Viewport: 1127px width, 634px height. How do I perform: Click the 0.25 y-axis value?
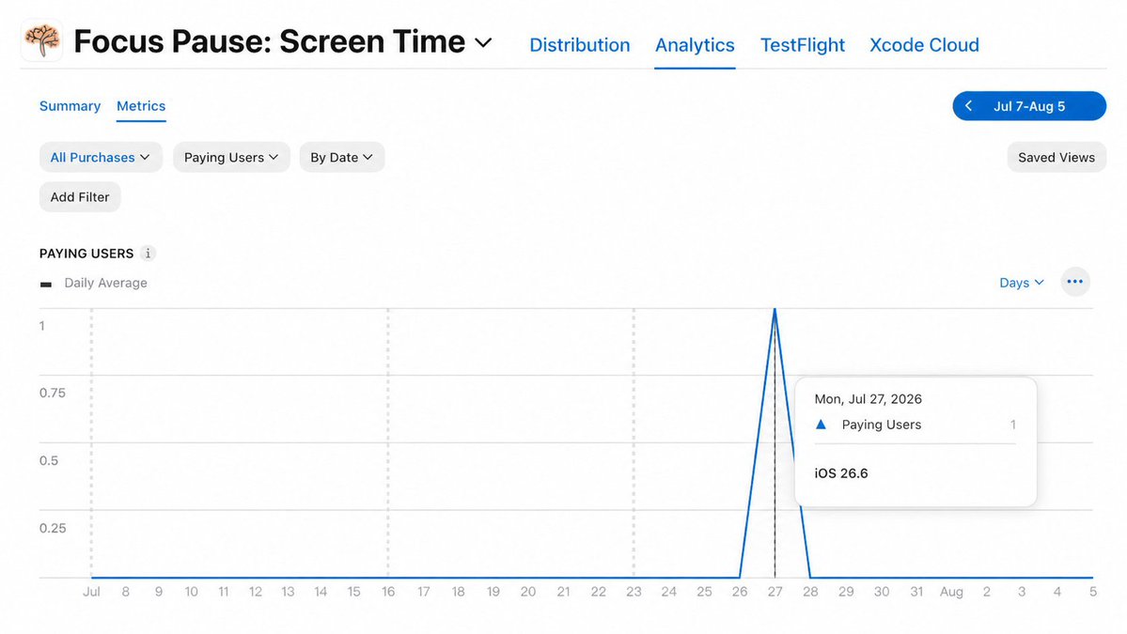coord(53,528)
